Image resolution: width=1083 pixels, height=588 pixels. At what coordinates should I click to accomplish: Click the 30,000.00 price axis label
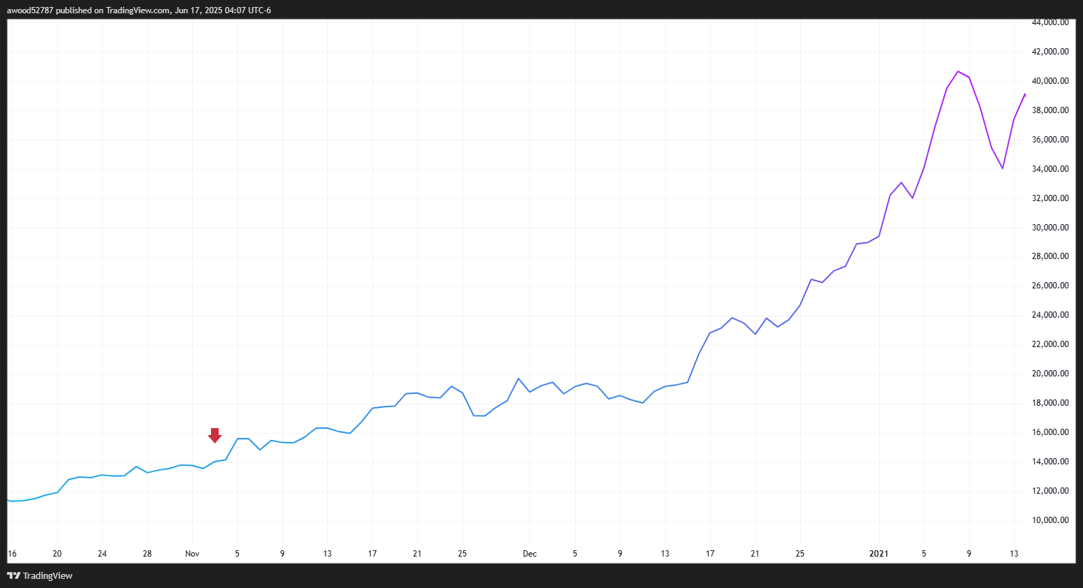(1050, 228)
